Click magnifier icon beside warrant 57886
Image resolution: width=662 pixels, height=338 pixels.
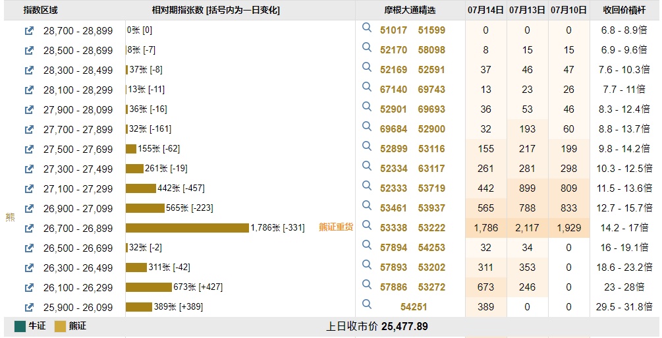[367, 285]
